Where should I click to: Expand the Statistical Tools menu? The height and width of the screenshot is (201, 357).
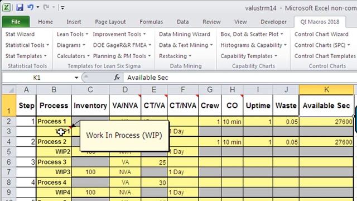(x=27, y=45)
